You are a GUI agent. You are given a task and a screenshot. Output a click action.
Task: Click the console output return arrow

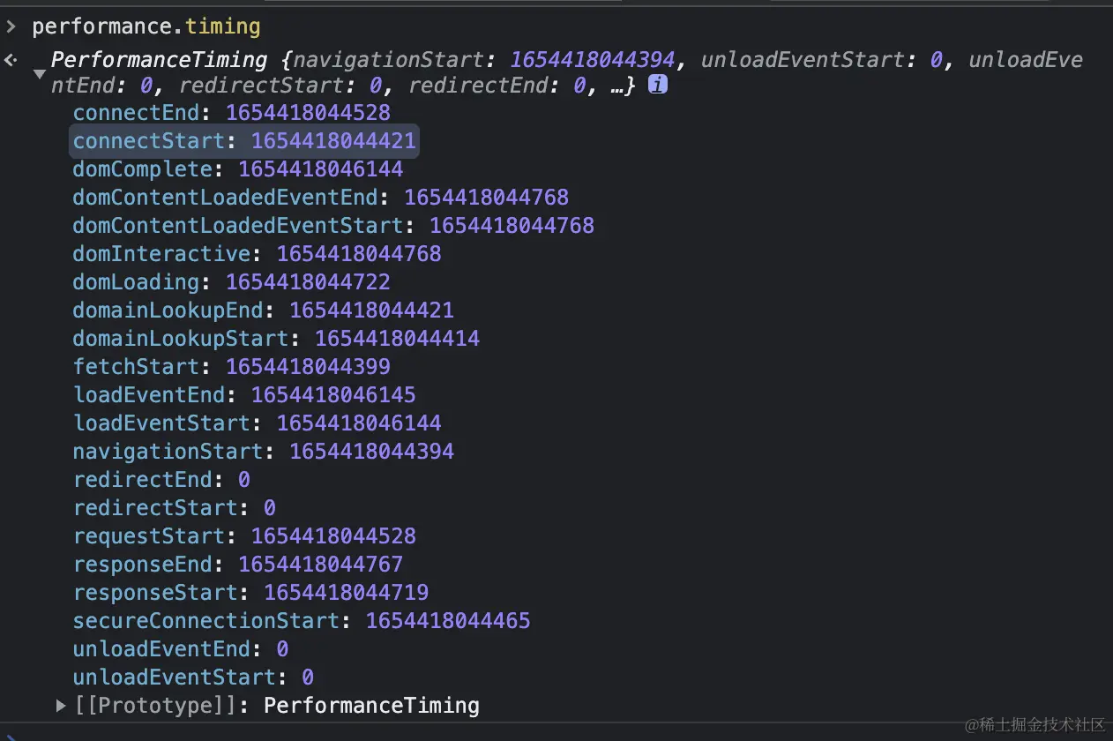click(11, 60)
